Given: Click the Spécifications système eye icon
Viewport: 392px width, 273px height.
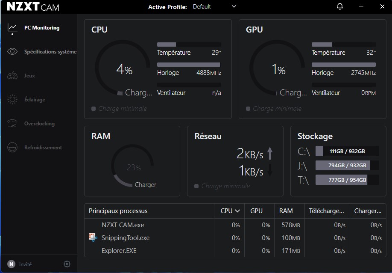Looking at the screenshot, I should click(x=12, y=52).
